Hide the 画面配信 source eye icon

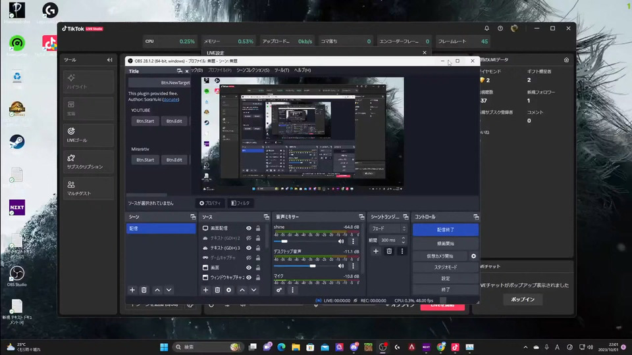click(x=249, y=228)
